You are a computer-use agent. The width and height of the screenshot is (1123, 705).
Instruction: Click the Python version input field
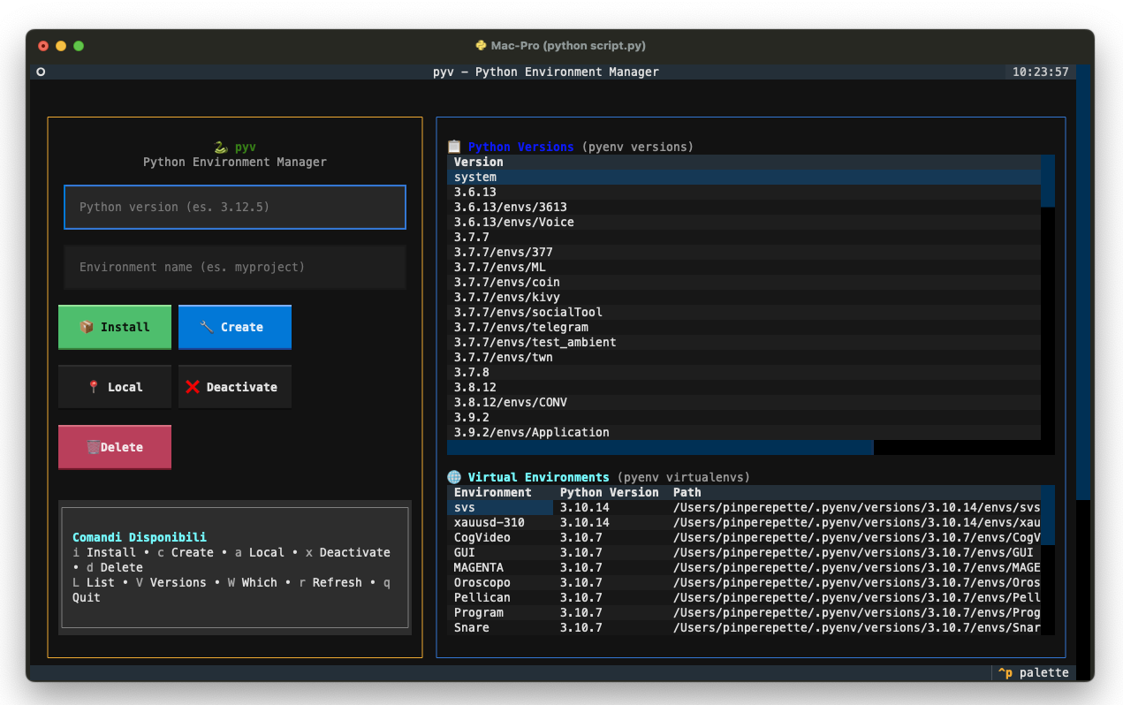pos(234,207)
